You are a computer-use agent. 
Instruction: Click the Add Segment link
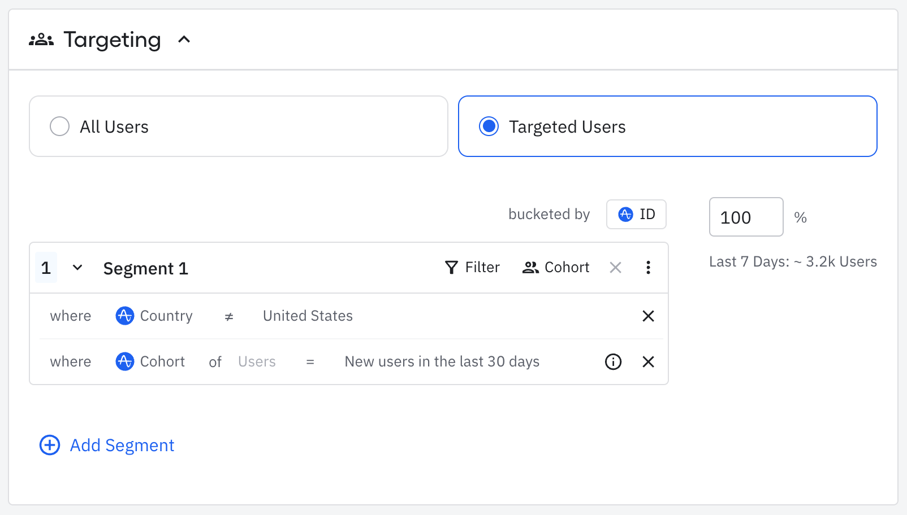(x=122, y=445)
